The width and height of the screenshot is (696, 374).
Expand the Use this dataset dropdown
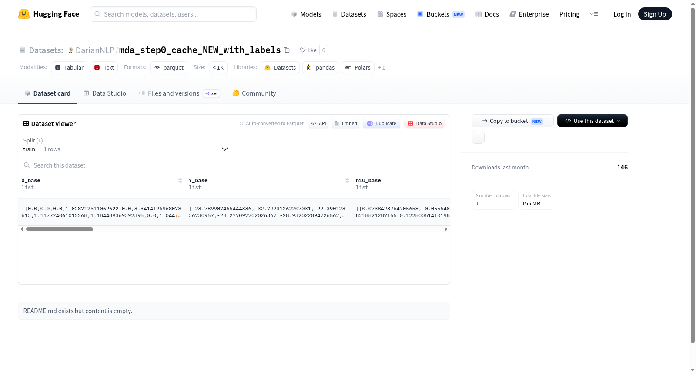pyautogui.click(x=592, y=121)
